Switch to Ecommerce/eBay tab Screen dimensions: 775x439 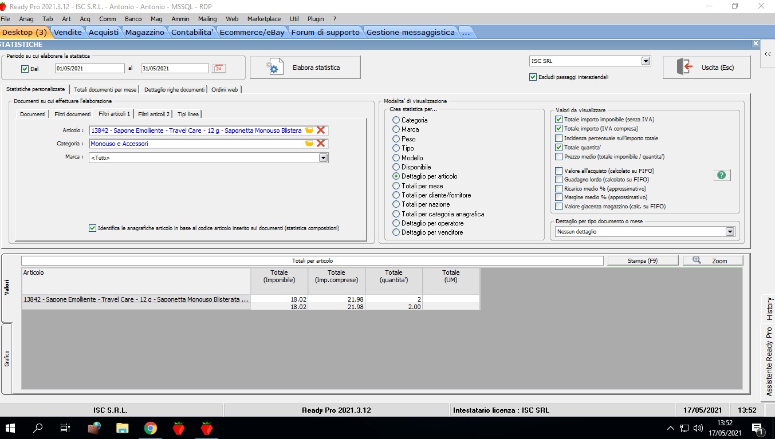click(252, 32)
